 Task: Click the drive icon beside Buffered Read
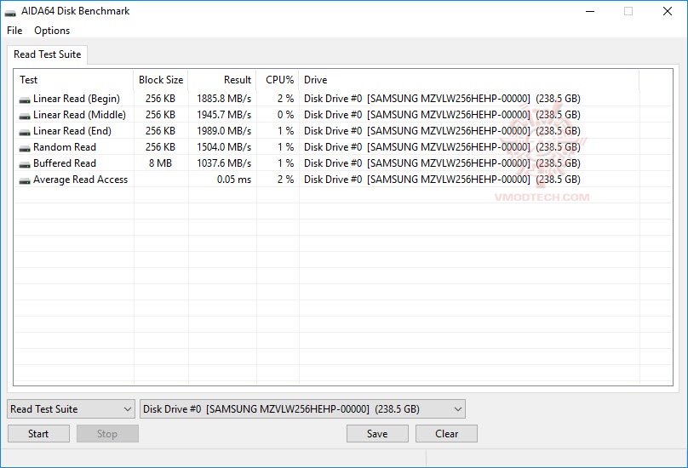point(25,164)
